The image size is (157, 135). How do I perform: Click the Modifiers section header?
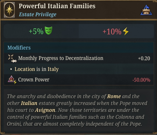click(19, 48)
